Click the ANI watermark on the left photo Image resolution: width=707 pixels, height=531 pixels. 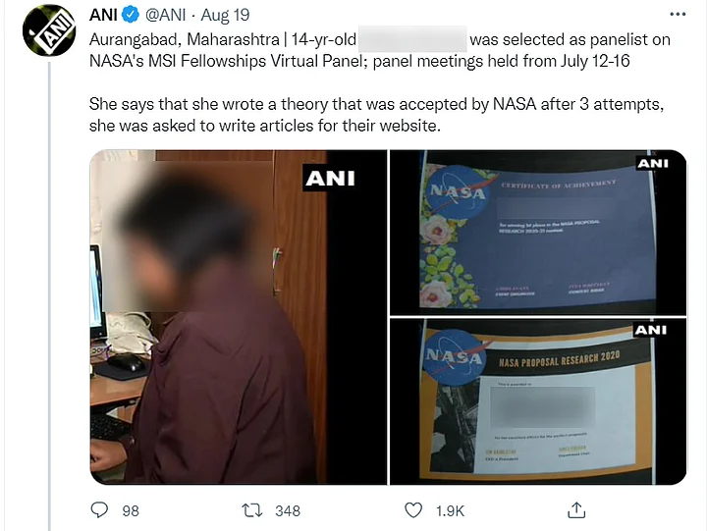coord(330,179)
